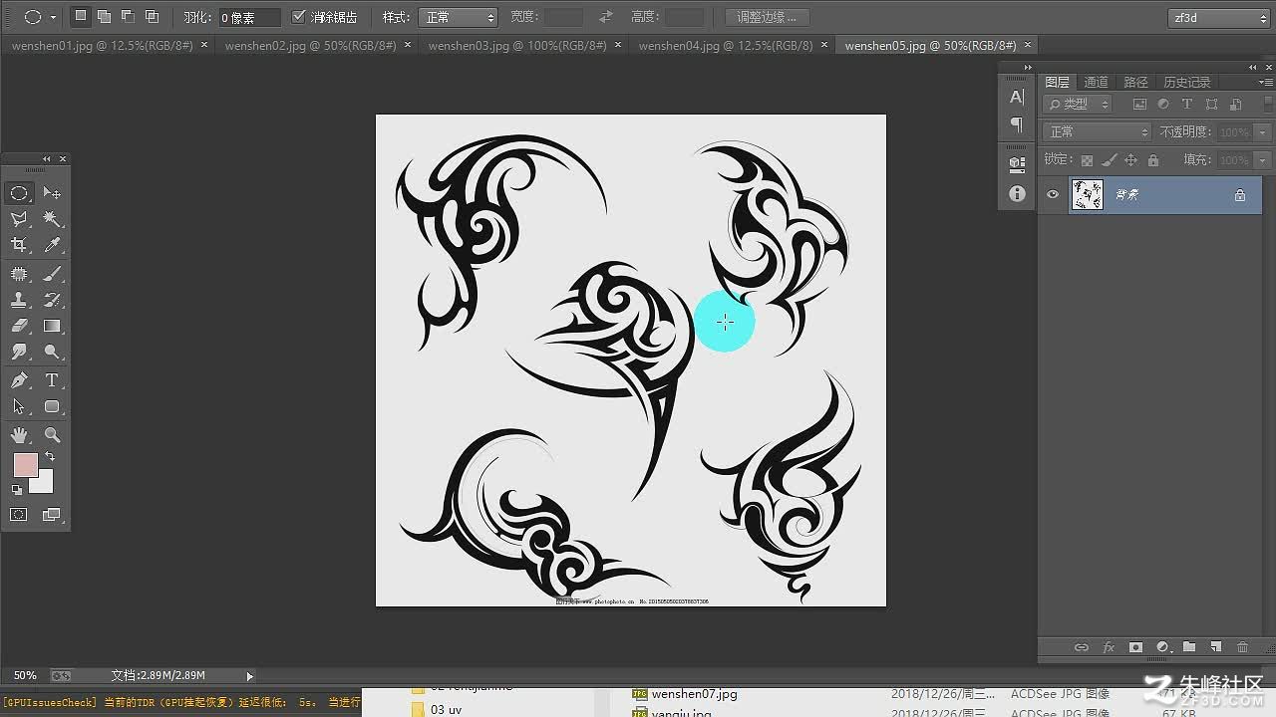The width and height of the screenshot is (1276, 717).
Task: Select the Elliptical Marquee tool
Action: tap(19, 193)
